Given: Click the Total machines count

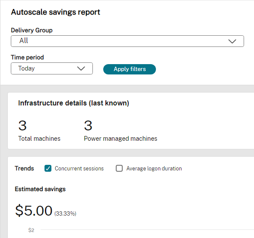Looking at the screenshot, I should [22, 126].
